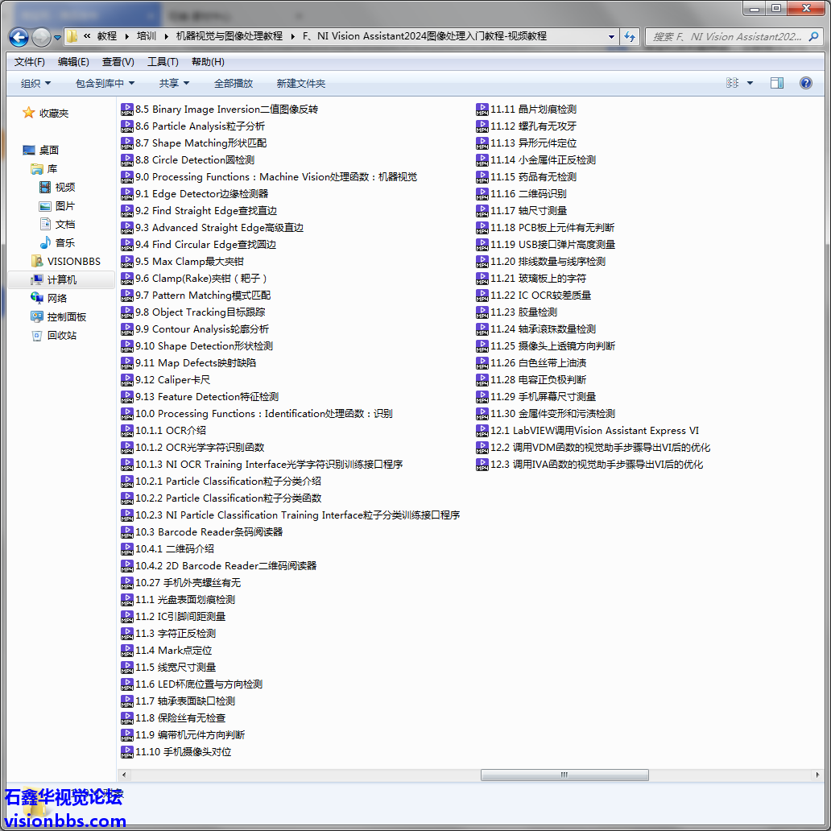Click the horizontal scrollbar thumb
Image resolution: width=831 pixels, height=831 pixels.
[564, 775]
